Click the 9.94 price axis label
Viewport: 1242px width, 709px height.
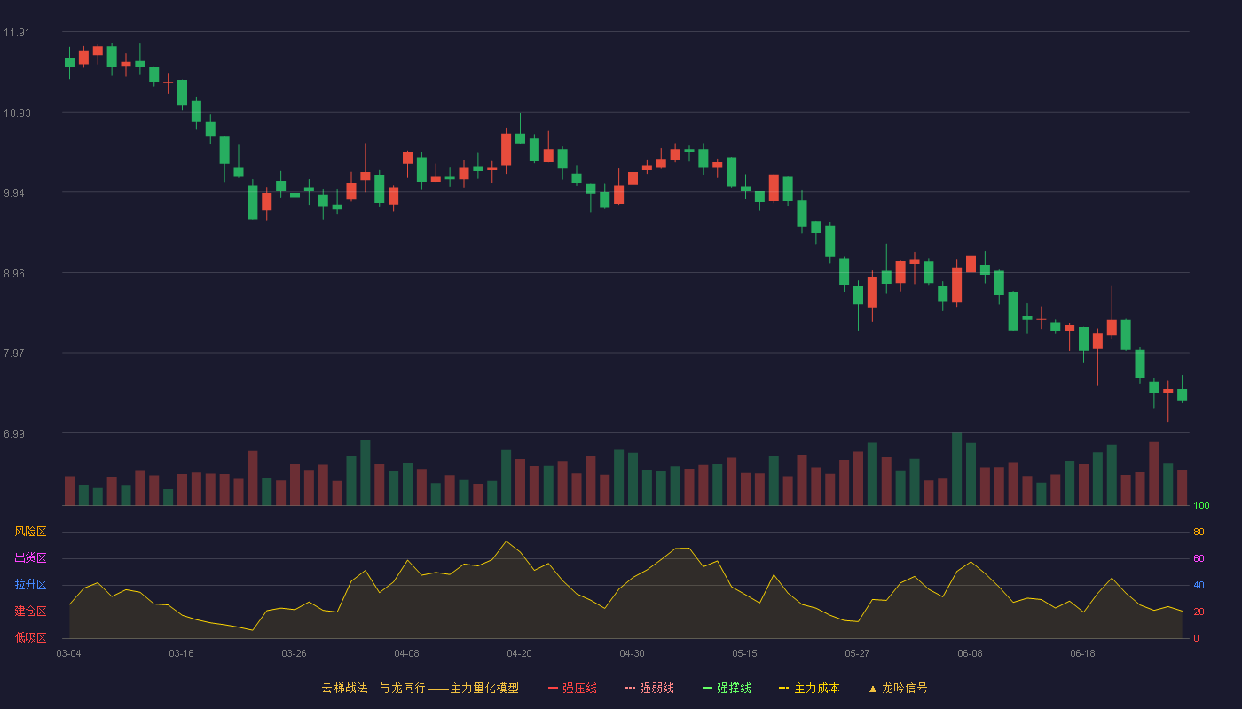pyautogui.click(x=16, y=193)
